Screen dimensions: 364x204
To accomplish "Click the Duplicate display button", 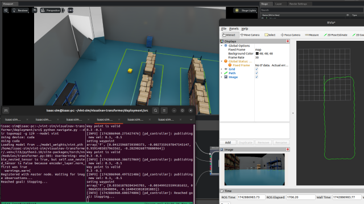I will [245, 142].
